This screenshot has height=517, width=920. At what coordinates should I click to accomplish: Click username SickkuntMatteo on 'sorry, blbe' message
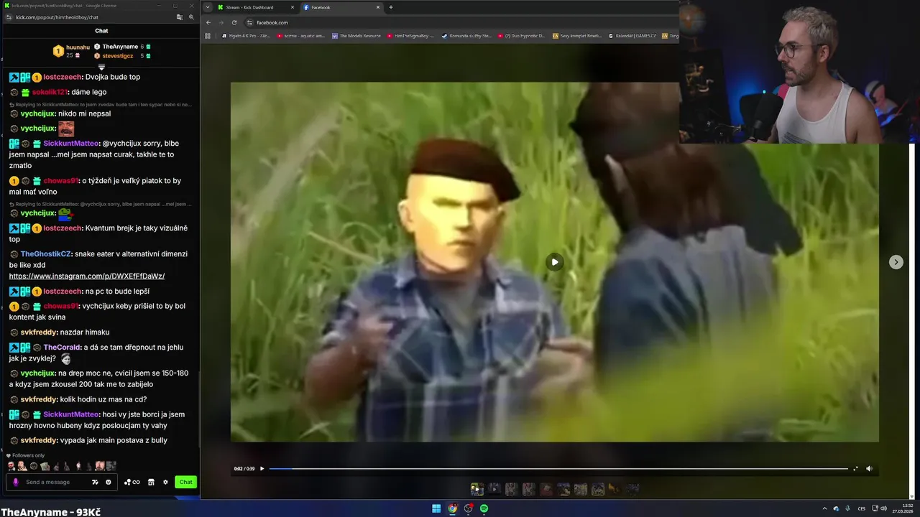pyautogui.click(x=70, y=143)
